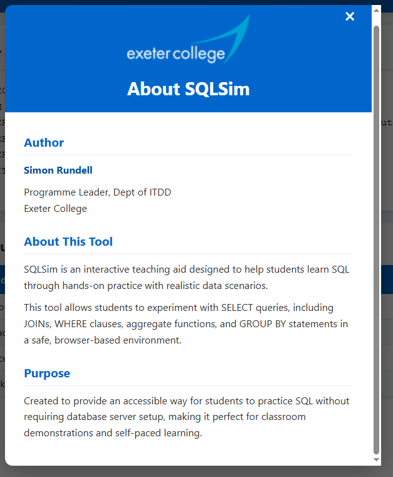Click the dimmed backdrop below the dialog
This screenshot has height=477, width=393.
coord(188,471)
